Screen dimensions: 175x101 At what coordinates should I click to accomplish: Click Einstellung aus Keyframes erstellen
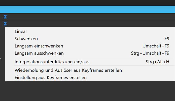click(51, 78)
